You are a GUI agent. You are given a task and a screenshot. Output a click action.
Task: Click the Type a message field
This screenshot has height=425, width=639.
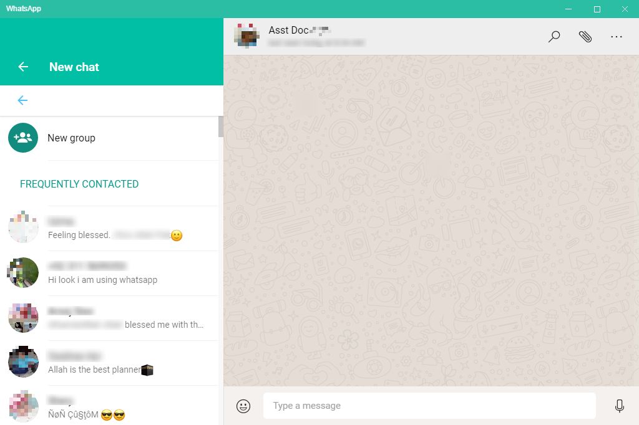429,406
